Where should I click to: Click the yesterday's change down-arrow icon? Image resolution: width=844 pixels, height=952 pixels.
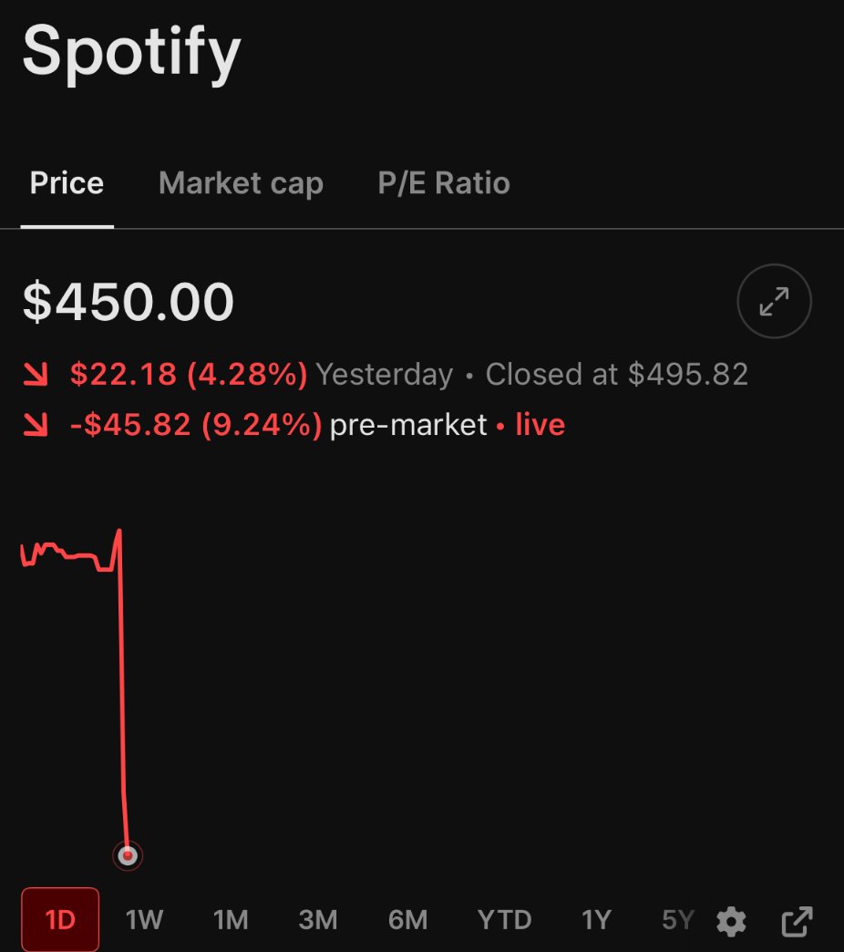click(36, 374)
